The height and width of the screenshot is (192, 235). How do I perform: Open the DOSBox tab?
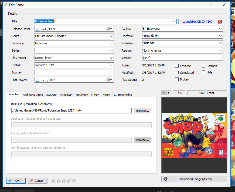click(x=51, y=95)
